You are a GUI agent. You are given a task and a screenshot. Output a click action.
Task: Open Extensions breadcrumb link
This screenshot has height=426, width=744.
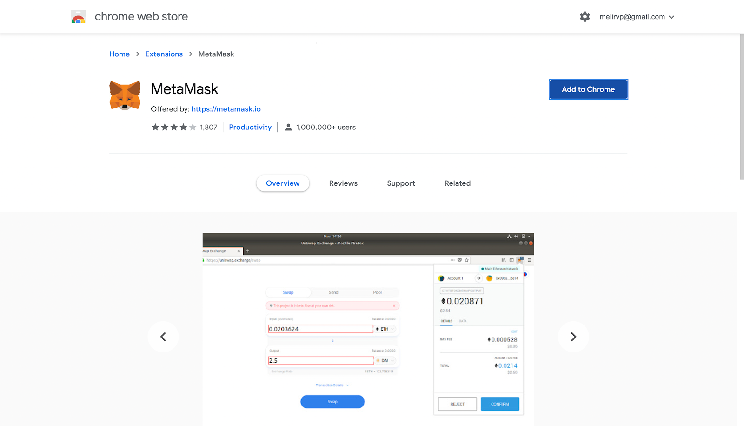pos(164,54)
